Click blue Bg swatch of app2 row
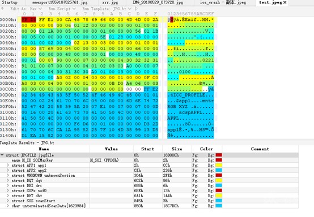Viewport: 314px width, 217px height. [x=219, y=170]
